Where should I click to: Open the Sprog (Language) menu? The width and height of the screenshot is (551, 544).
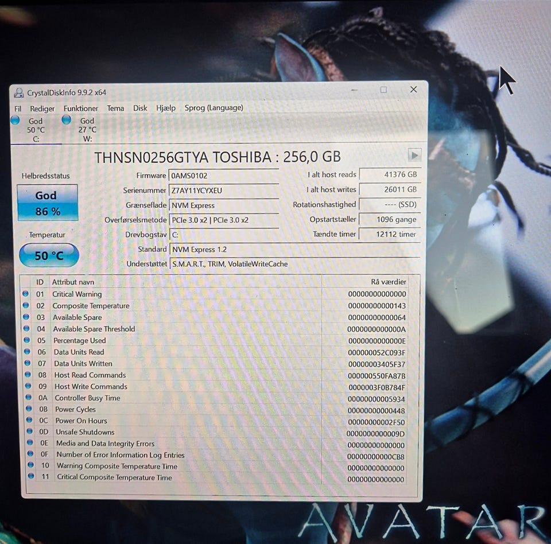(x=214, y=107)
